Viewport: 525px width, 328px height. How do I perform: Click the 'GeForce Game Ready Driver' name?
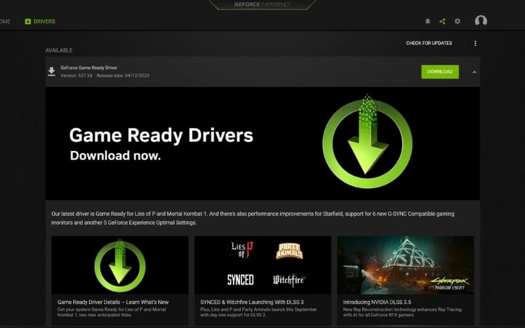pyautogui.click(x=89, y=68)
